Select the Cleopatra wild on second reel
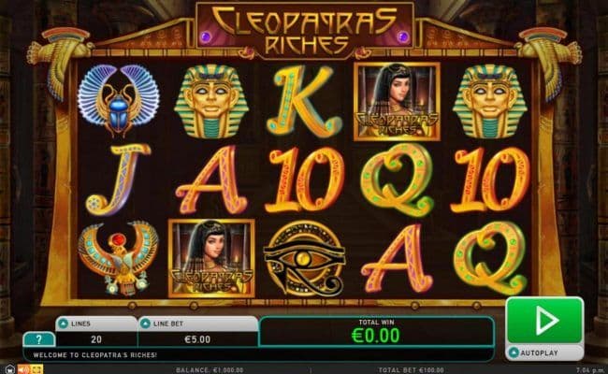This screenshot has width=608, height=374. [211, 258]
